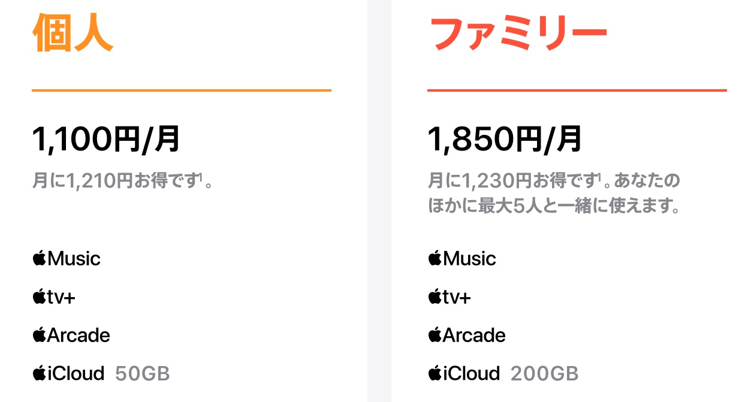Click the Apple Music logo under 個人
Screen dimensions: 748x402
tap(67, 259)
